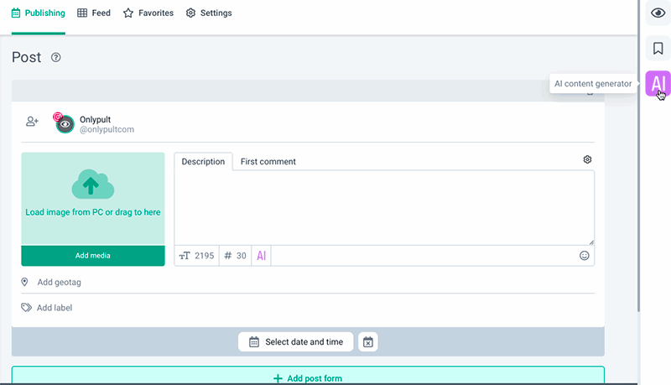Select the Onlypult account avatar

65,124
